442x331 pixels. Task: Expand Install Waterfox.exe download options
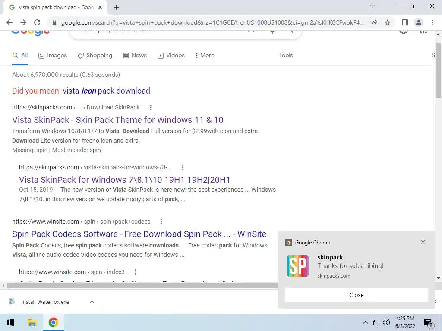(92, 302)
